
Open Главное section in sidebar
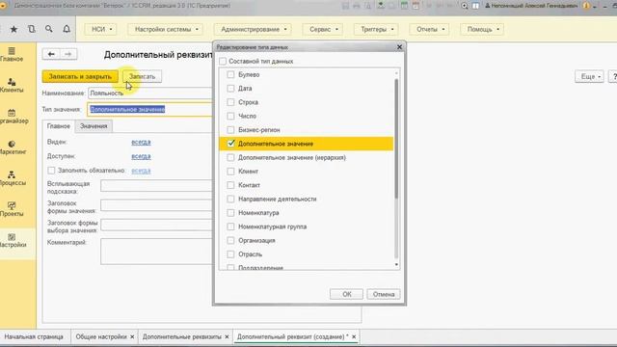coord(12,54)
